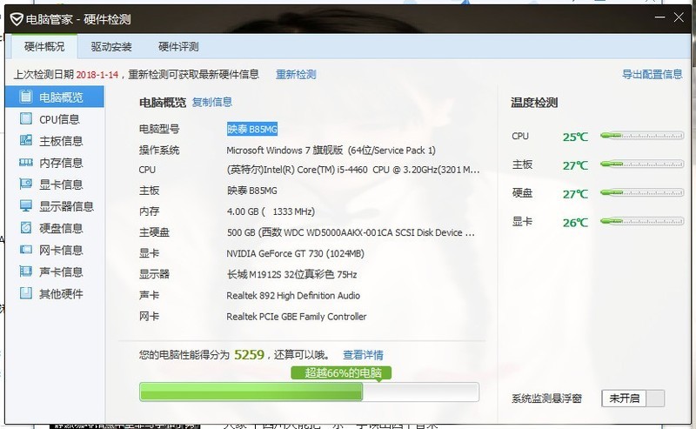Open the 查看详情 score details link

[363, 355]
